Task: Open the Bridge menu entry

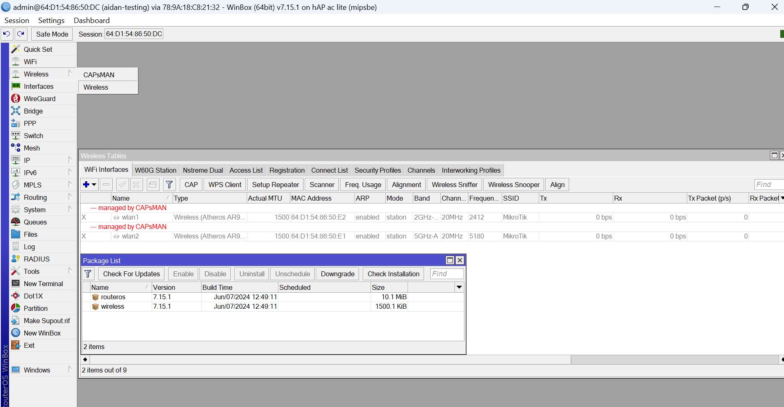Action: (x=43, y=111)
